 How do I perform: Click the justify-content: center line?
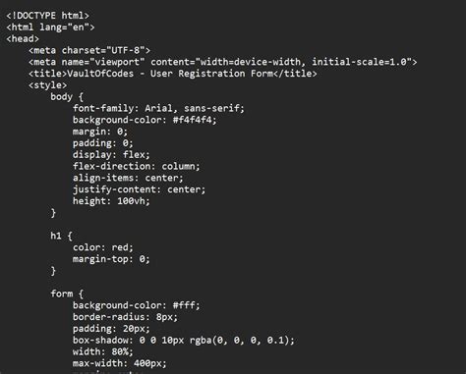tap(139, 189)
